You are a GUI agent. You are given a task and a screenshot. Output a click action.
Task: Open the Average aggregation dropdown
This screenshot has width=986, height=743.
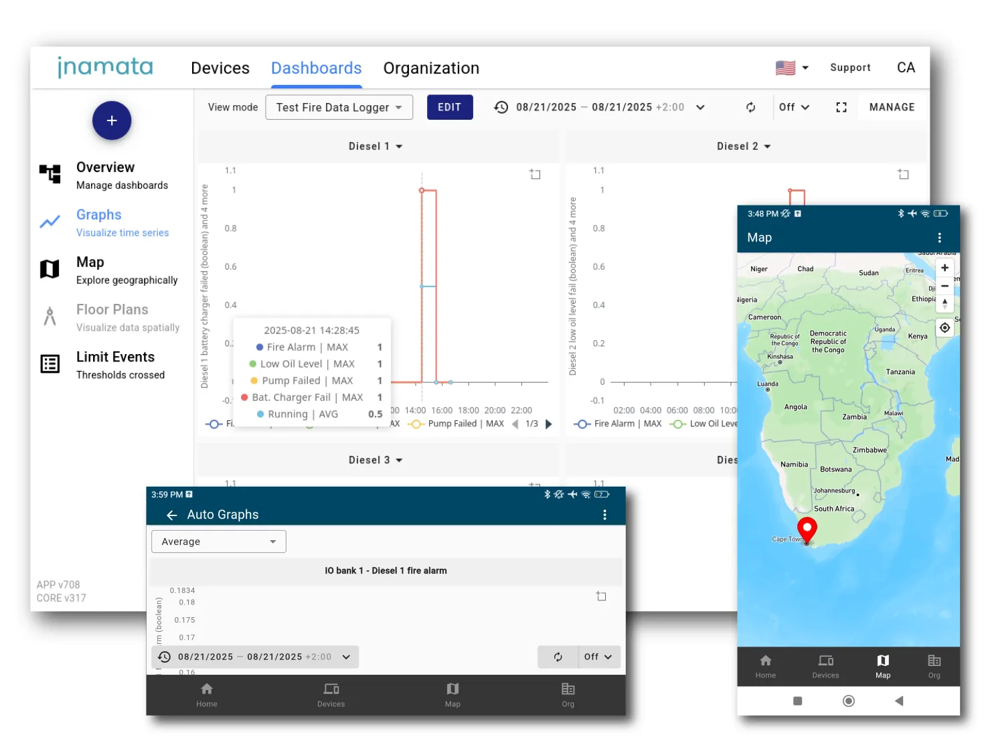(x=219, y=542)
